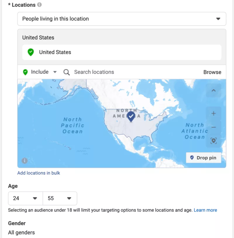Click the "All genders" text under Gender
This screenshot has height=238, width=234.
[21, 232]
